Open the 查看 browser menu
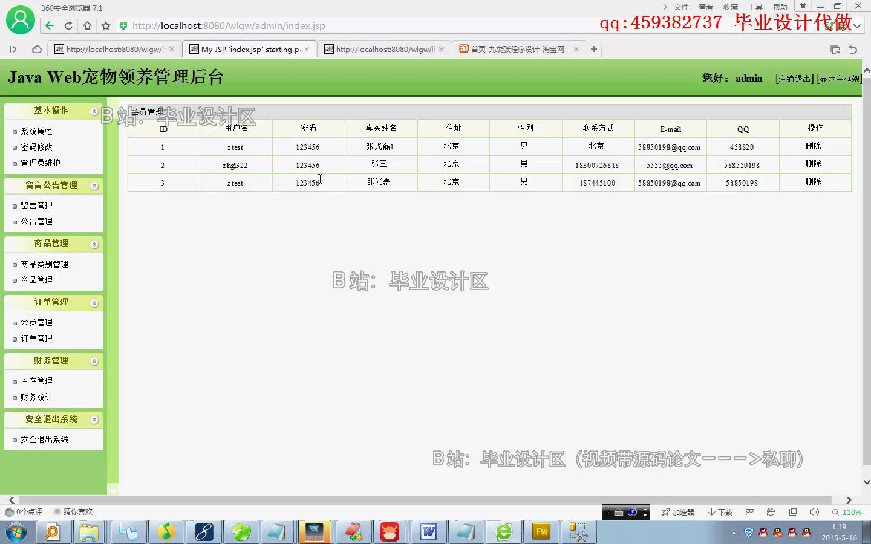The height and width of the screenshot is (544, 871). (x=706, y=7)
